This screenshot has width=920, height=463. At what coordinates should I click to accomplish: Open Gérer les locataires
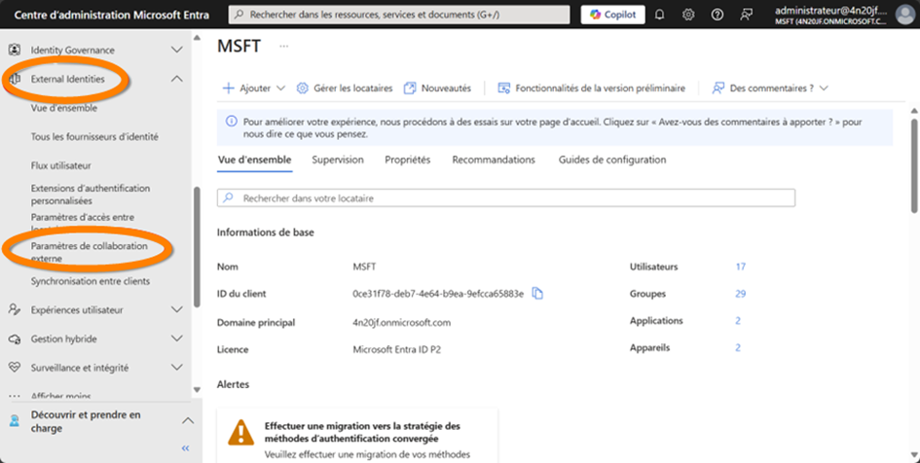(344, 88)
